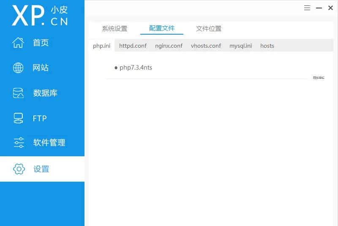The width and height of the screenshot is (338, 226).
Task: Open the hosts tab
Action: (267, 46)
